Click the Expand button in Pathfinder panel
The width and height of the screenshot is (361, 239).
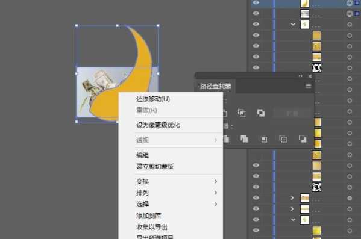point(292,113)
